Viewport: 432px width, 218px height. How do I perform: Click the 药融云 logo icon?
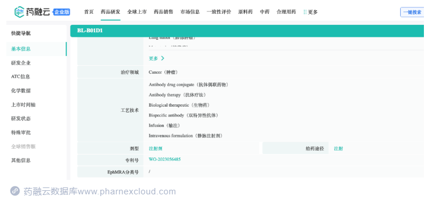tap(19, 12)
